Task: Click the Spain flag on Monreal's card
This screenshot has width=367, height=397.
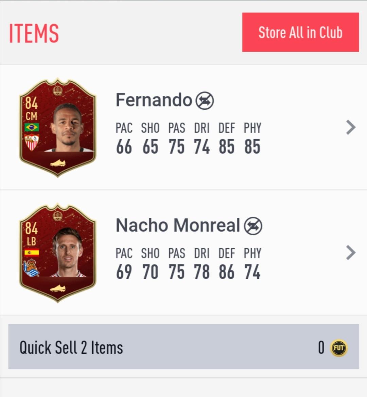Action: click(x=32, y=253)
